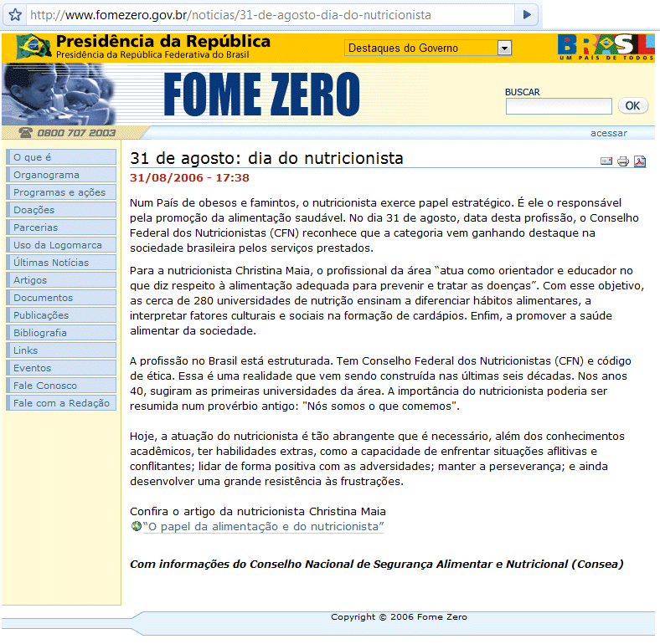The height and width of the screenshot is (644, 660).
Task: Click the bookmark star icon in address bar
Action: pos(14,15)
